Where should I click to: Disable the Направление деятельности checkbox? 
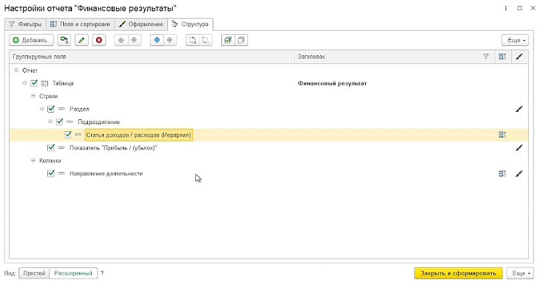click(51, 173)
